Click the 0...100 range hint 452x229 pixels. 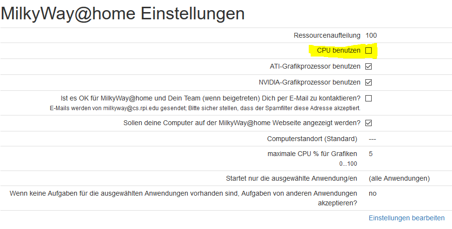click(348, 164)
